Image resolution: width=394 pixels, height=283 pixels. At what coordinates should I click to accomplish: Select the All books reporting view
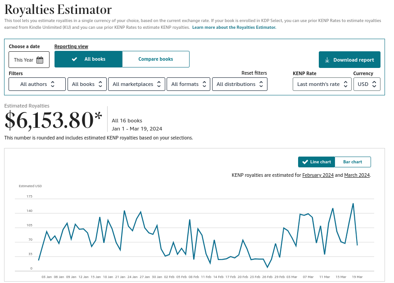pyautogui.click(x=88, y=59)
